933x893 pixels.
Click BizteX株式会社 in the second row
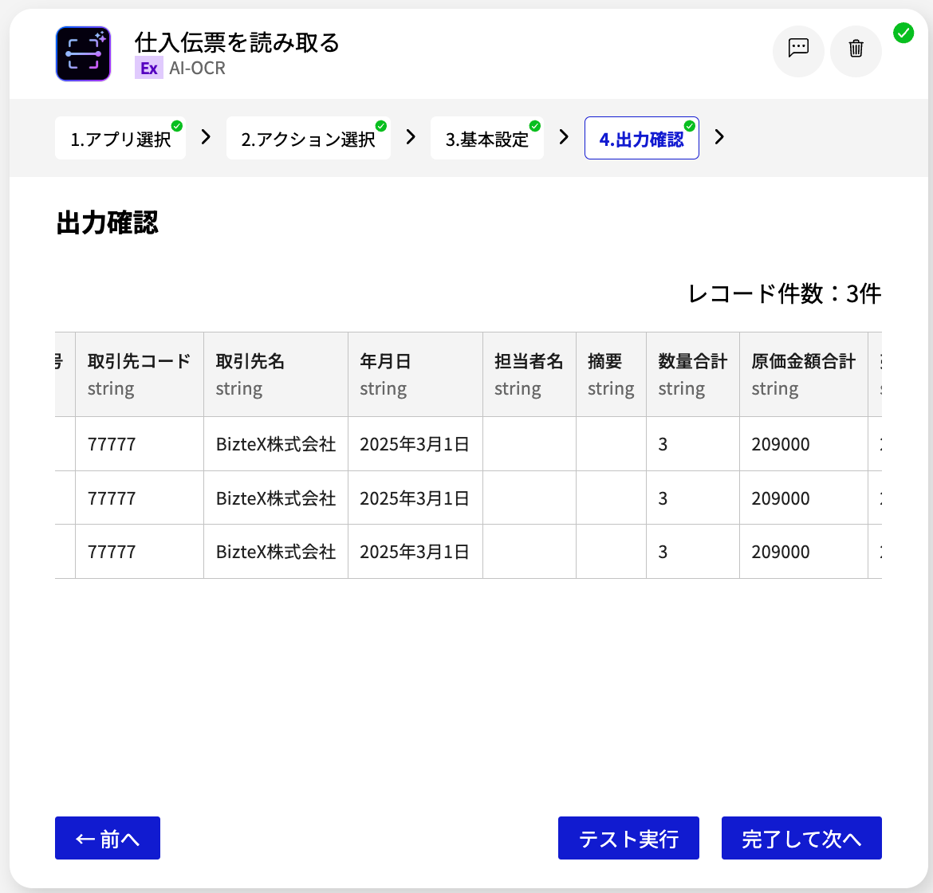[276, 498]
